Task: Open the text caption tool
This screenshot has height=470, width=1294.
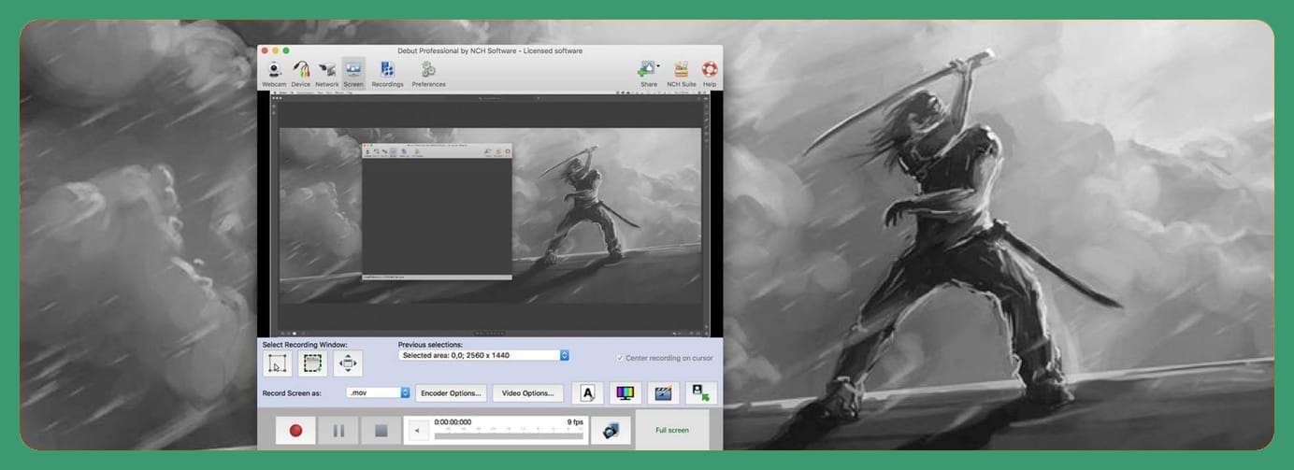Action: pos(587,393)
